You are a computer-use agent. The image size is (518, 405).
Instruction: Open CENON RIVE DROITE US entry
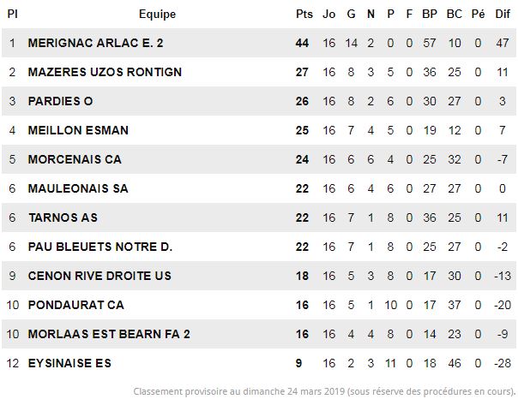pyautogui.click(x=99, y=276)
